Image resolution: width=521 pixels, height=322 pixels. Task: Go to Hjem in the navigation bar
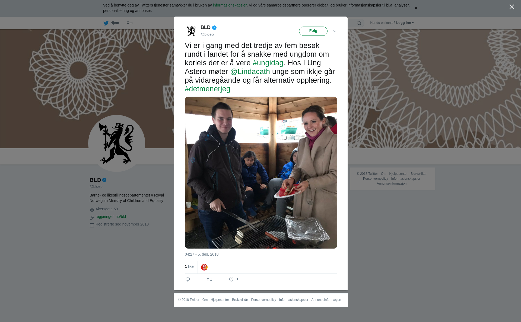click(x=115, y=23)
